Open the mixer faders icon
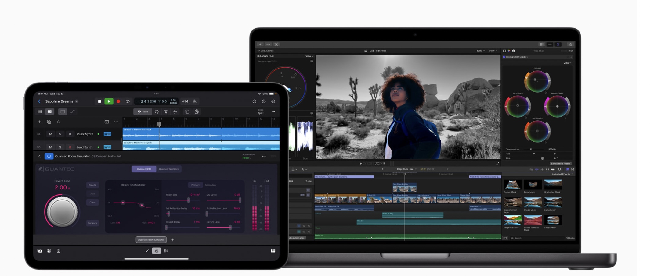Image resolution: width=650 pixels, height=276 pixels. tap(166, 251)
